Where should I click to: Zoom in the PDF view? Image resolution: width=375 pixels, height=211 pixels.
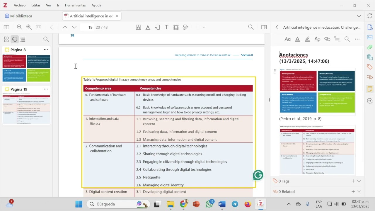(29, 27)
